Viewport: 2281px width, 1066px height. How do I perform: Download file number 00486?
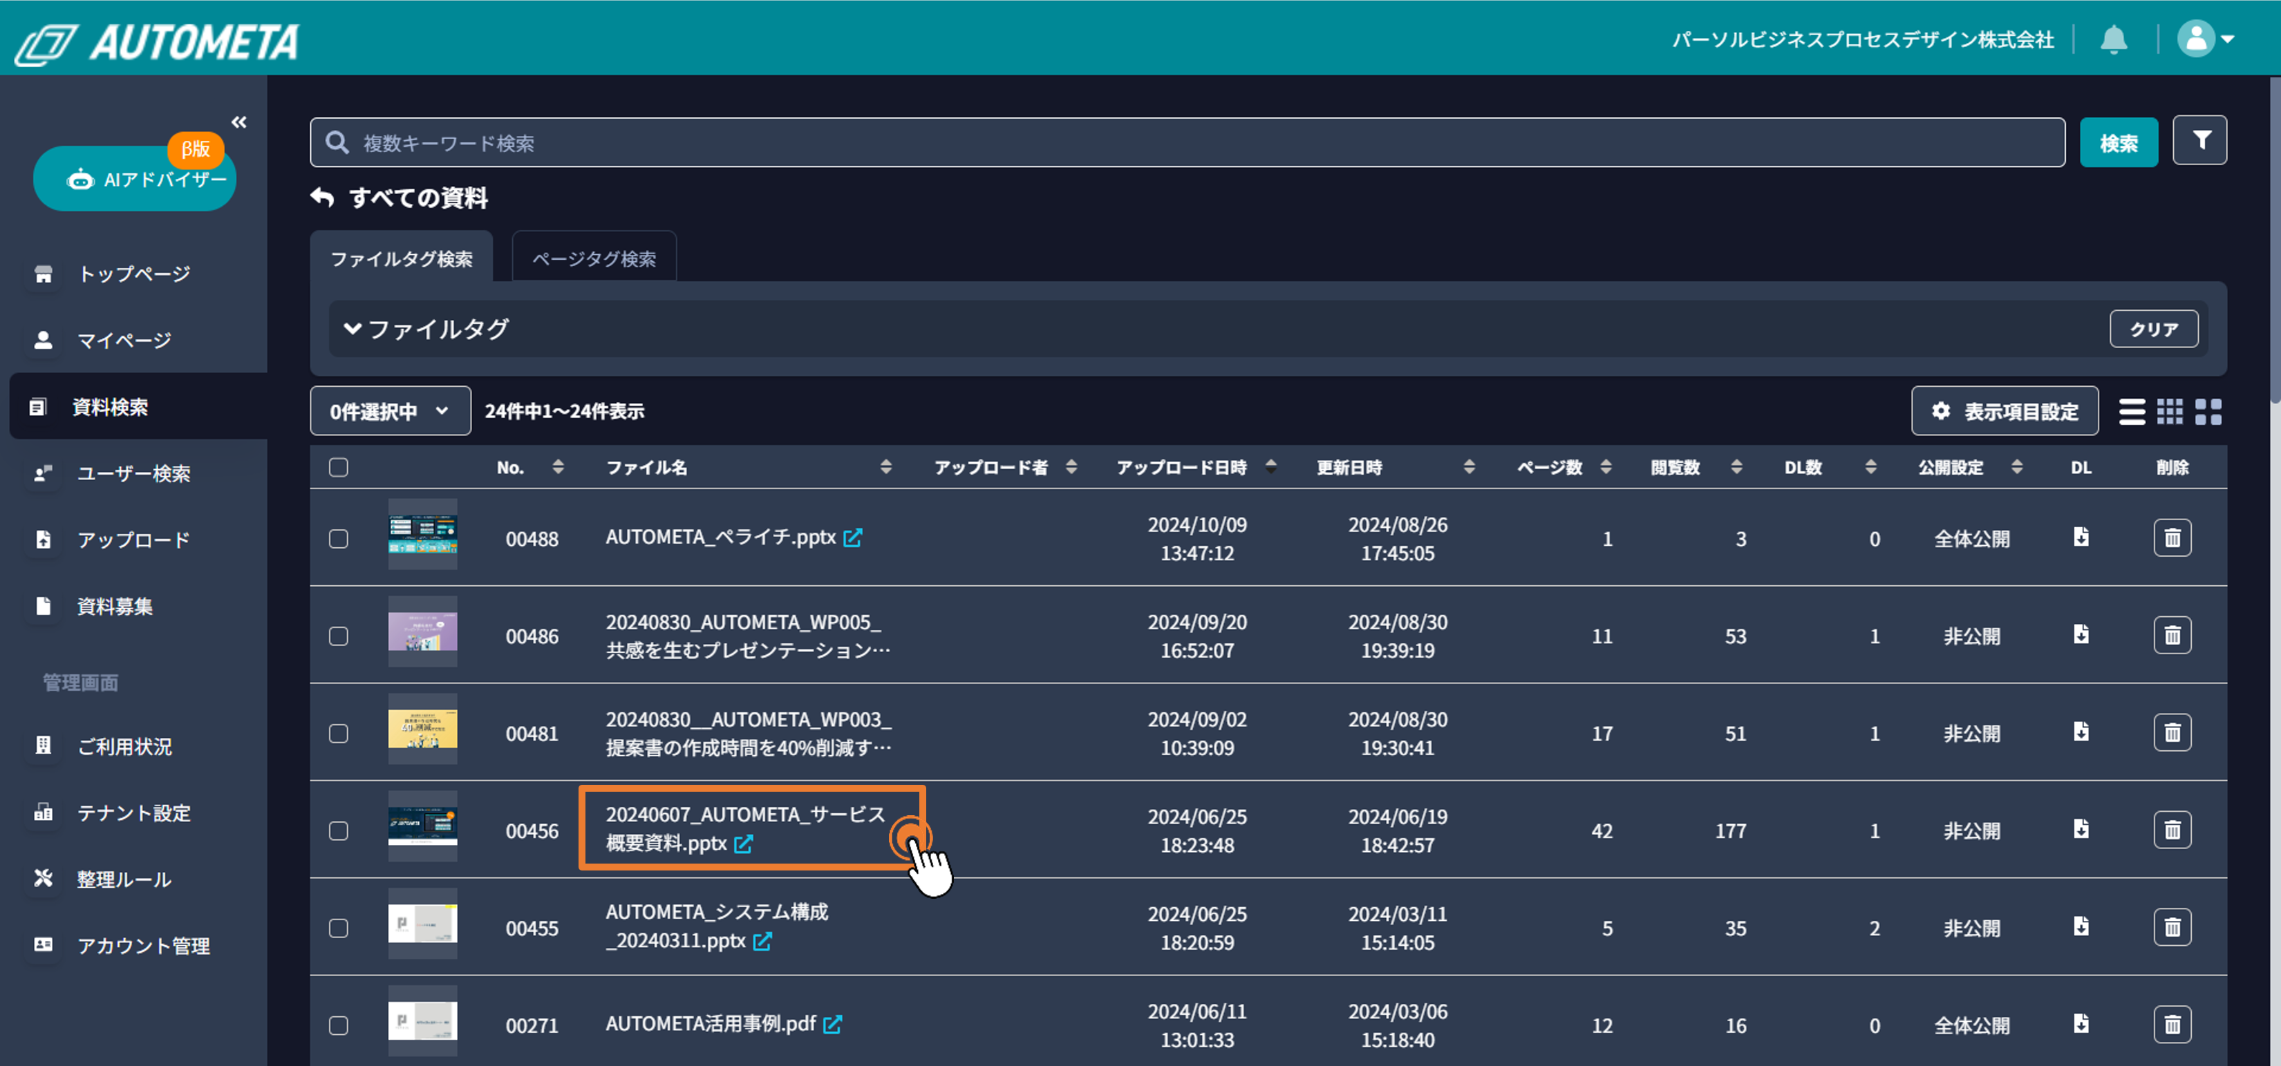pyautogui.click(x=2081, y=635)
